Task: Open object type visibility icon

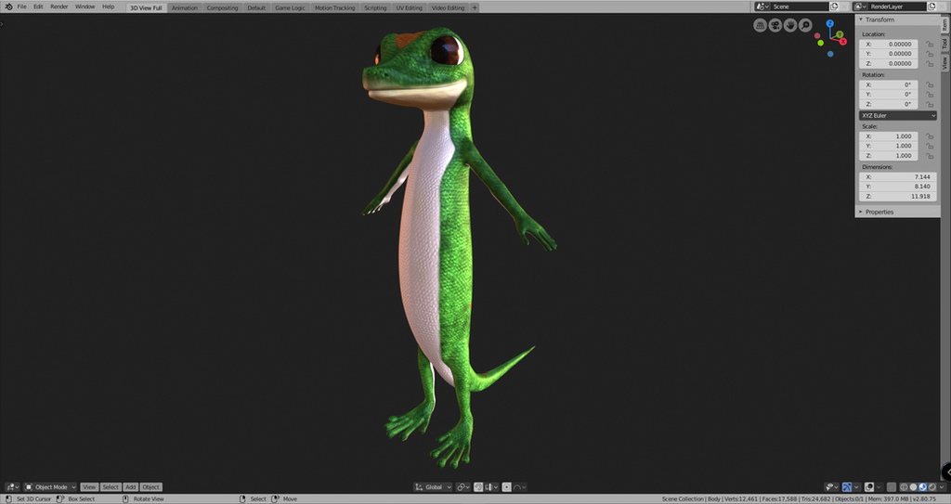Action: [829, 487]
